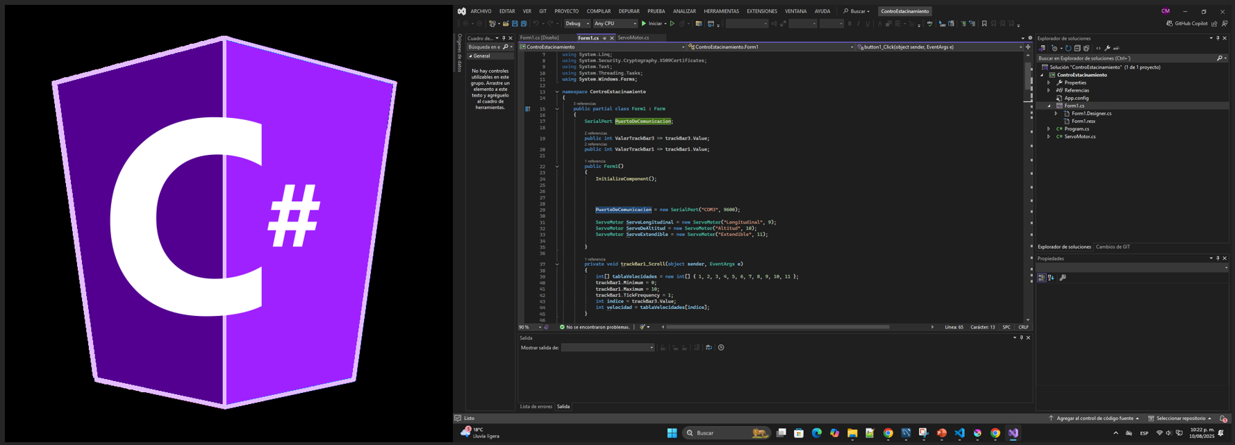Click the comment selection toolbar icon
The height and width of the screenshot is (445, 1235).
point(963,24)
